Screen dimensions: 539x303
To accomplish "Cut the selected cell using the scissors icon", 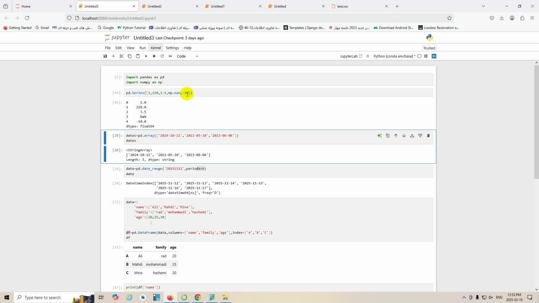I will (121, 56).
